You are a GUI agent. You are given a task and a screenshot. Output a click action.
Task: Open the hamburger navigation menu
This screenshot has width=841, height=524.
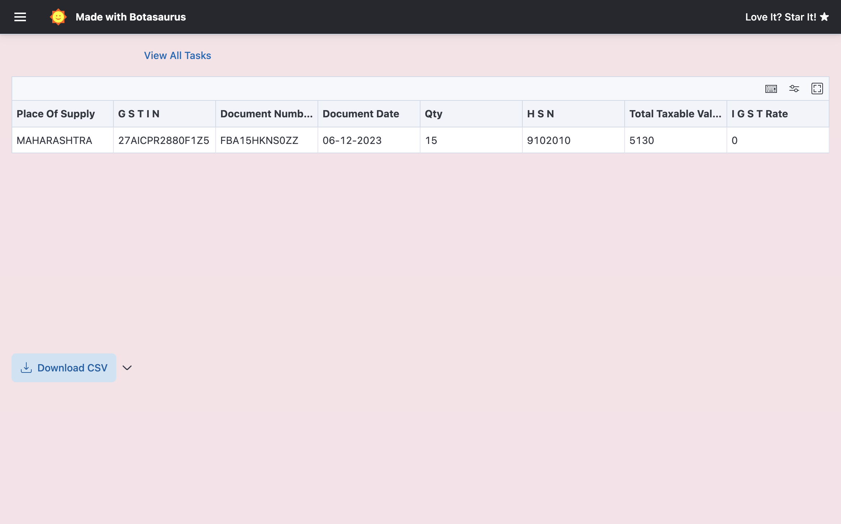click(x=20, y=17)
